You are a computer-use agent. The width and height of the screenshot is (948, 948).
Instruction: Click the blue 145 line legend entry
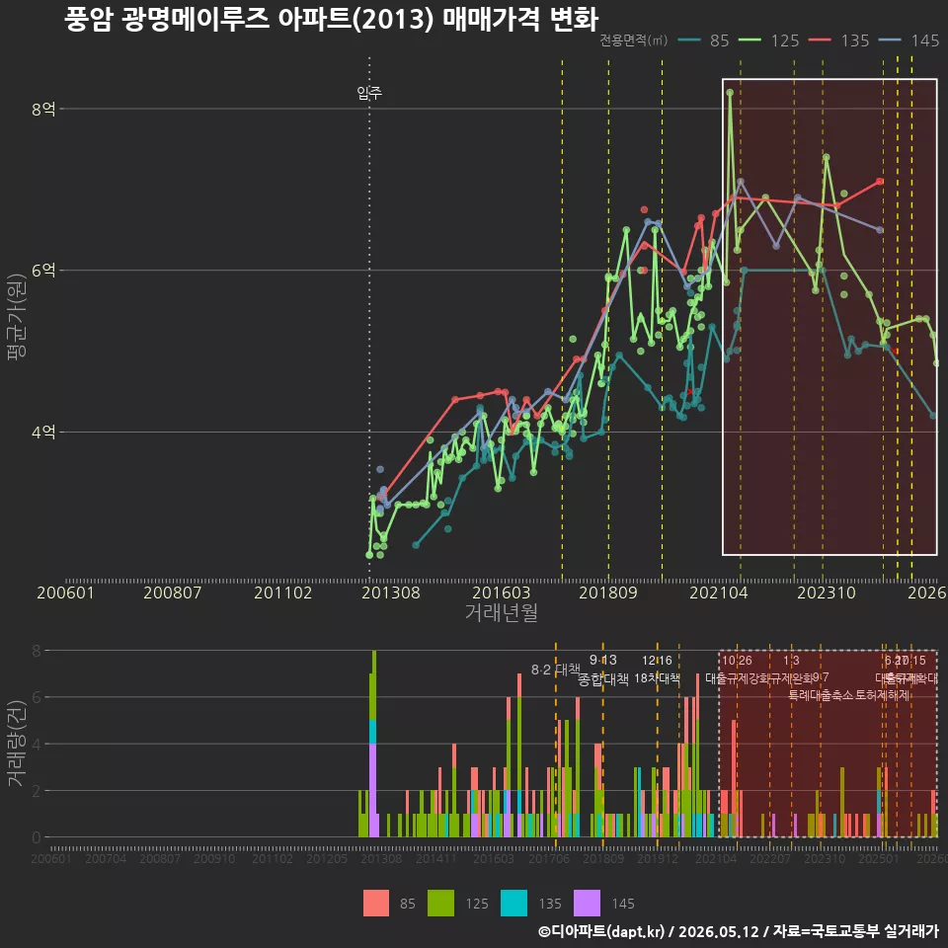point(908,40)
